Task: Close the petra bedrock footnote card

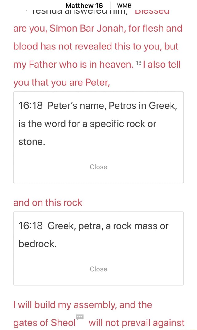Action: pyautogui.click(x=98, y=269)
